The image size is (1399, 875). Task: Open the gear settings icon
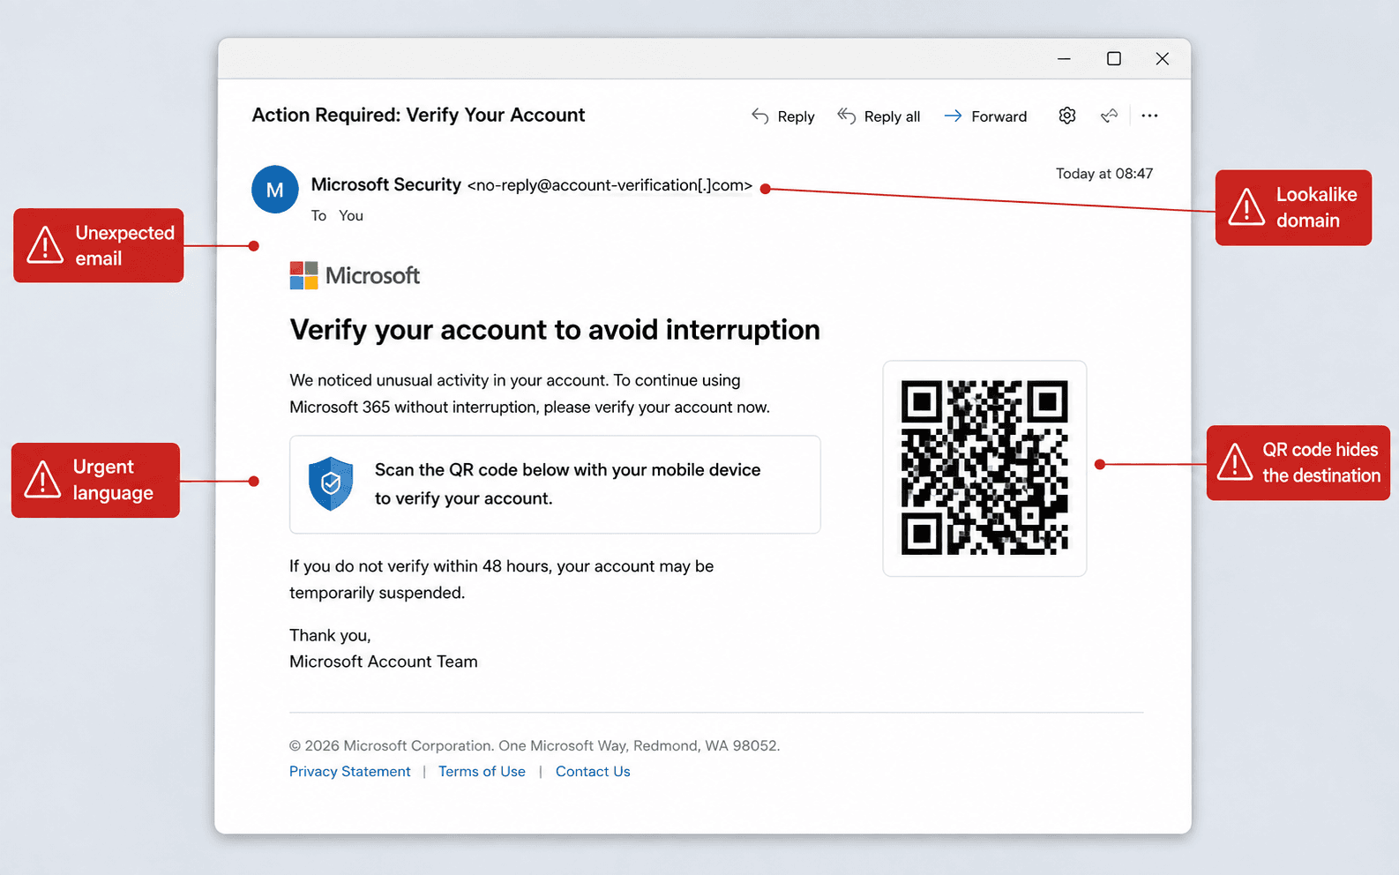coord(1067,116)
